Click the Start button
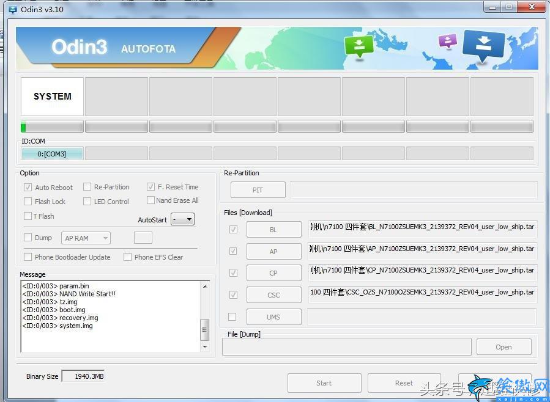This screenshot has height=402, width=550. (324, 383)
